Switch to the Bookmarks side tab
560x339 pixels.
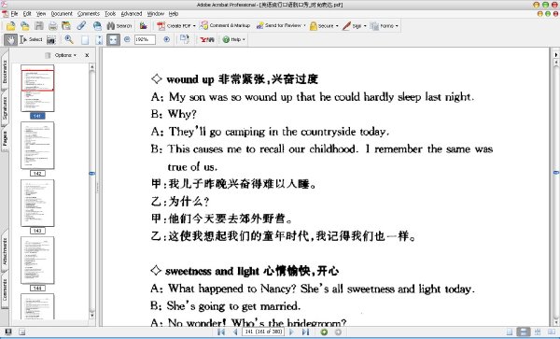coord(5,71)
